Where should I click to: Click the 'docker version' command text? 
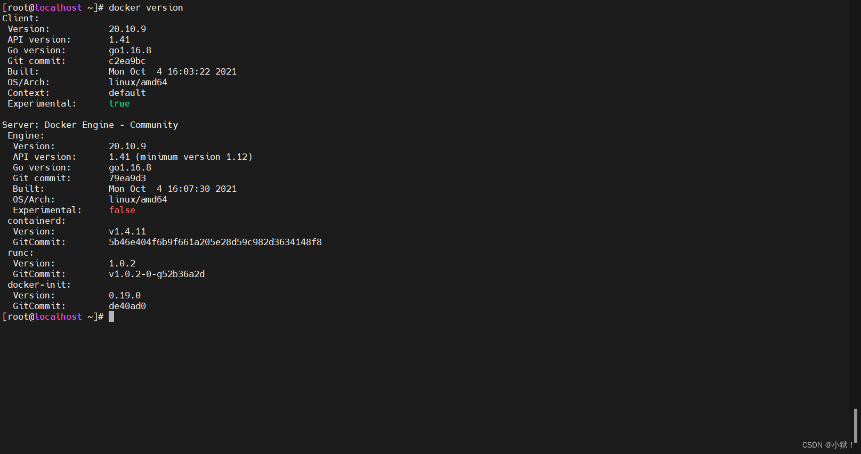[x=146, y=7]
